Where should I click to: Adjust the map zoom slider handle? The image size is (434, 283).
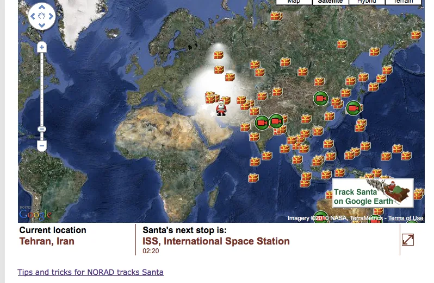(x=42, y=129)
